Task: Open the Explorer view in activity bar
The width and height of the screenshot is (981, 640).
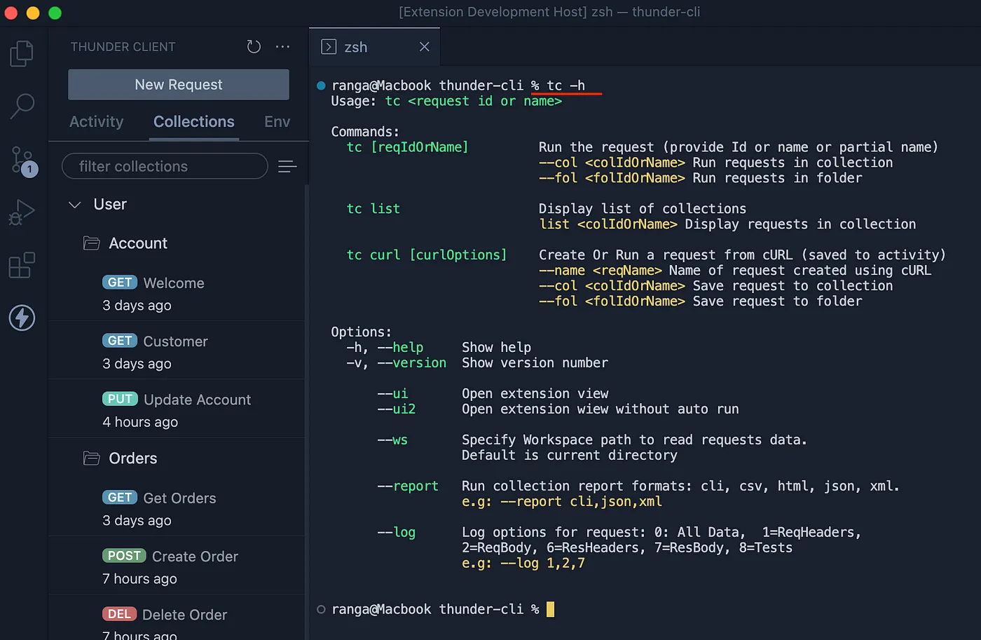Action: pos(22,54)
